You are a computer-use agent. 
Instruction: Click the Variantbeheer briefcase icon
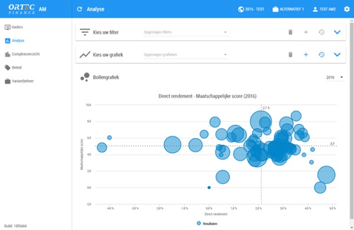click(8, 81)
